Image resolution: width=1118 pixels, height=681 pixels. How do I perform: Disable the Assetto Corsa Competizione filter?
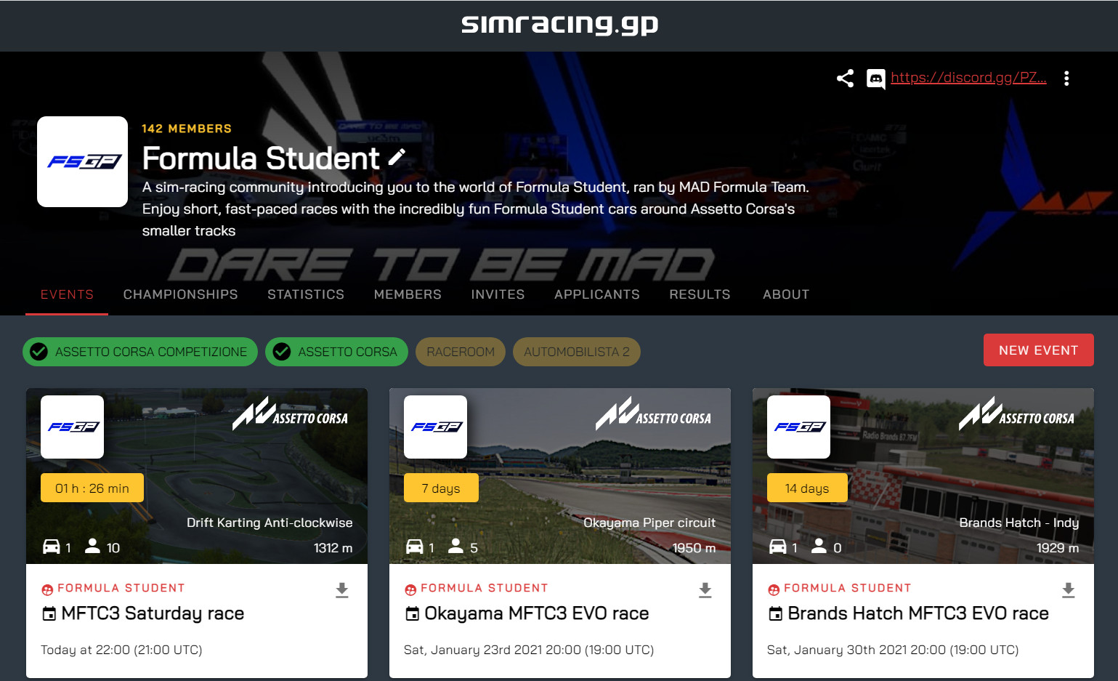tap(140, 352)
